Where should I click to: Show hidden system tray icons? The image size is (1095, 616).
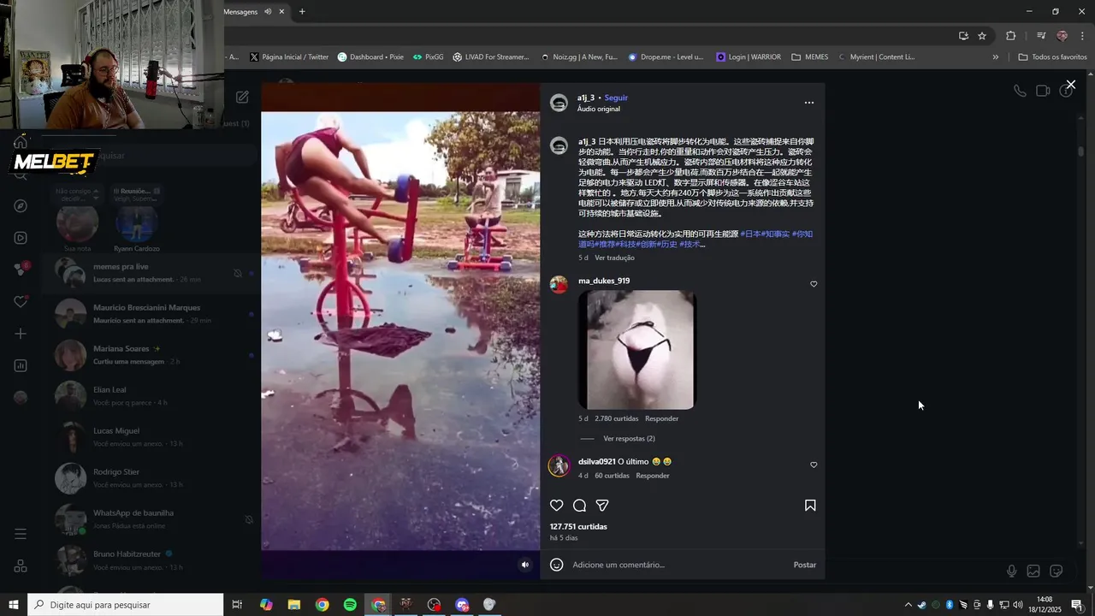coord(908,605)
